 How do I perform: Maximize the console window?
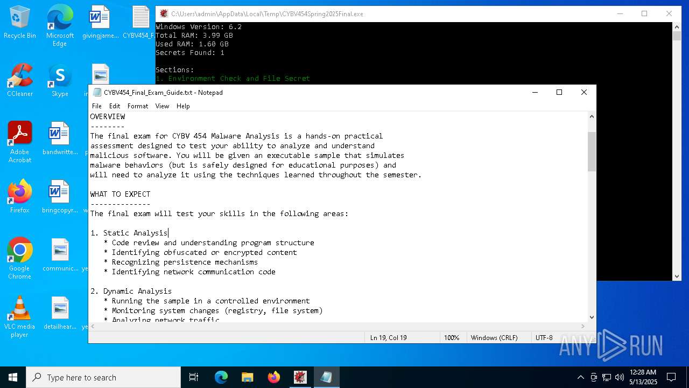pyautogui.click(x=644, y=13)
